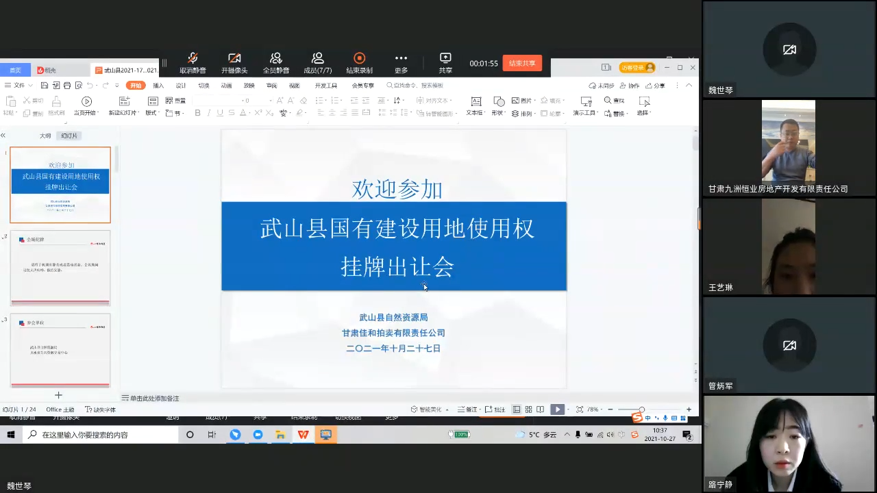Click 访客登录 guest login button
Screen dimensions: 877x493
(x=637, y=68)
